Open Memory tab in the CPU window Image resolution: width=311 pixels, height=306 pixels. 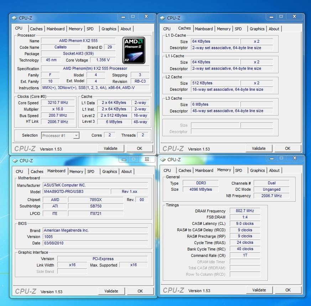(76, 29)
